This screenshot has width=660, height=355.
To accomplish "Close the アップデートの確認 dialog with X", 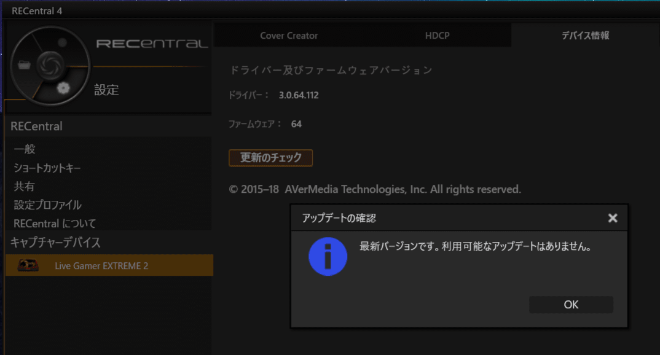I will tap(613, 218).
